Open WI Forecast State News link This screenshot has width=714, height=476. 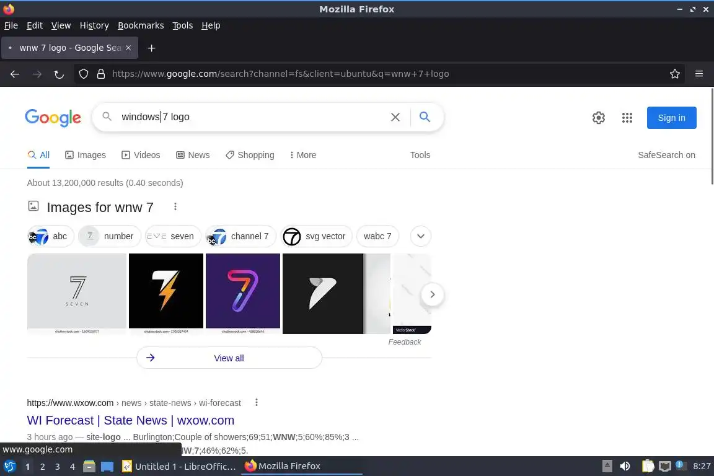coord(131,420)
